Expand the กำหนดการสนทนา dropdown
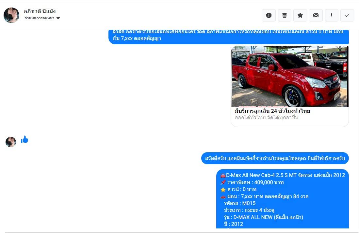The image size is (359, 233). click(42, 18)
